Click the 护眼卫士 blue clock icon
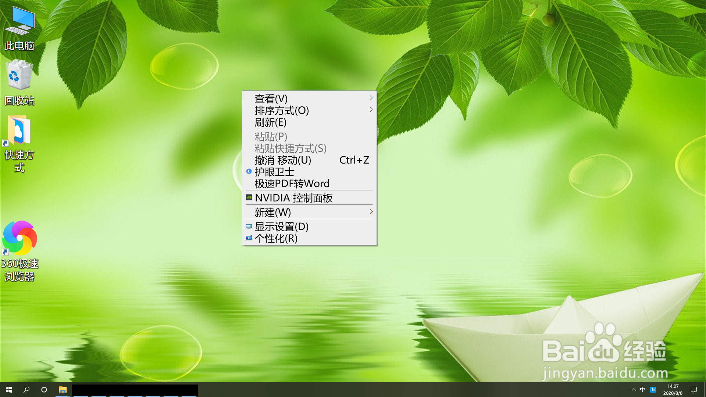706x397 pixels. (249, 171)
